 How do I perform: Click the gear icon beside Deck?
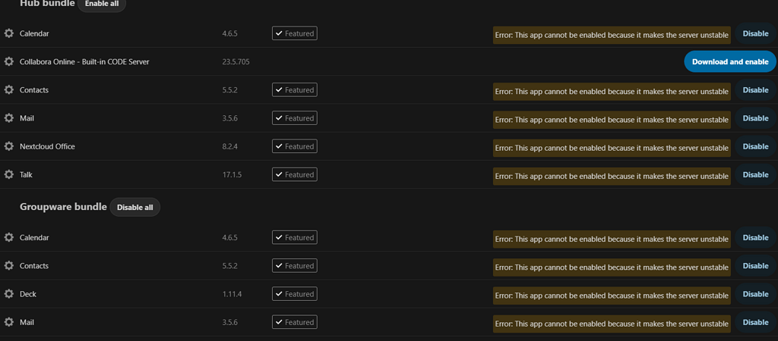pyautogui.click(x=9, y=294)
